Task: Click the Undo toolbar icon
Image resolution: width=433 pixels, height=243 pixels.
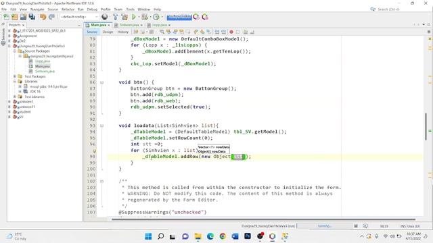Action: coord(43,17)
